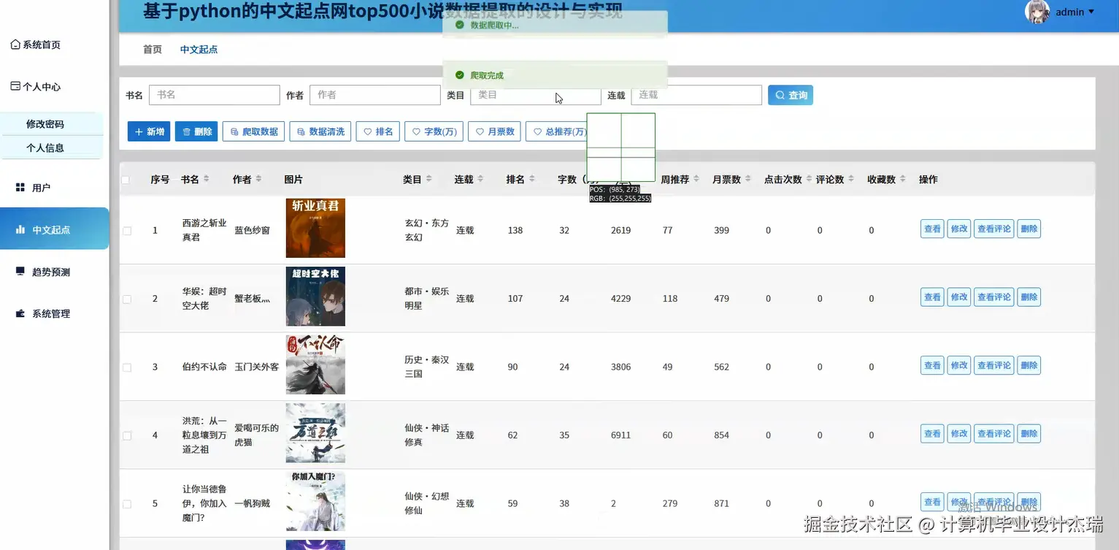Click 查看 for 华娱：超时空大佬 row
This screenshot has height=550, width=1119.
pos(932,297)
